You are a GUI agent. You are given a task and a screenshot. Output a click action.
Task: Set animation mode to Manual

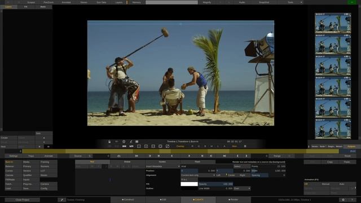(x=325, y=184)
